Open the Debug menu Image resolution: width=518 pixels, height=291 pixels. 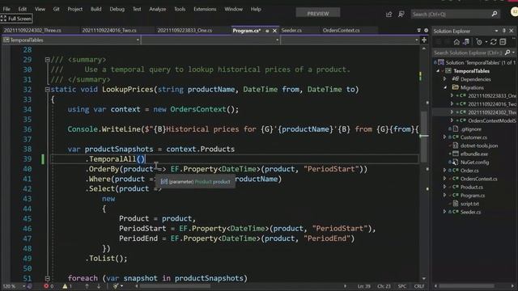tap(117, 9)
